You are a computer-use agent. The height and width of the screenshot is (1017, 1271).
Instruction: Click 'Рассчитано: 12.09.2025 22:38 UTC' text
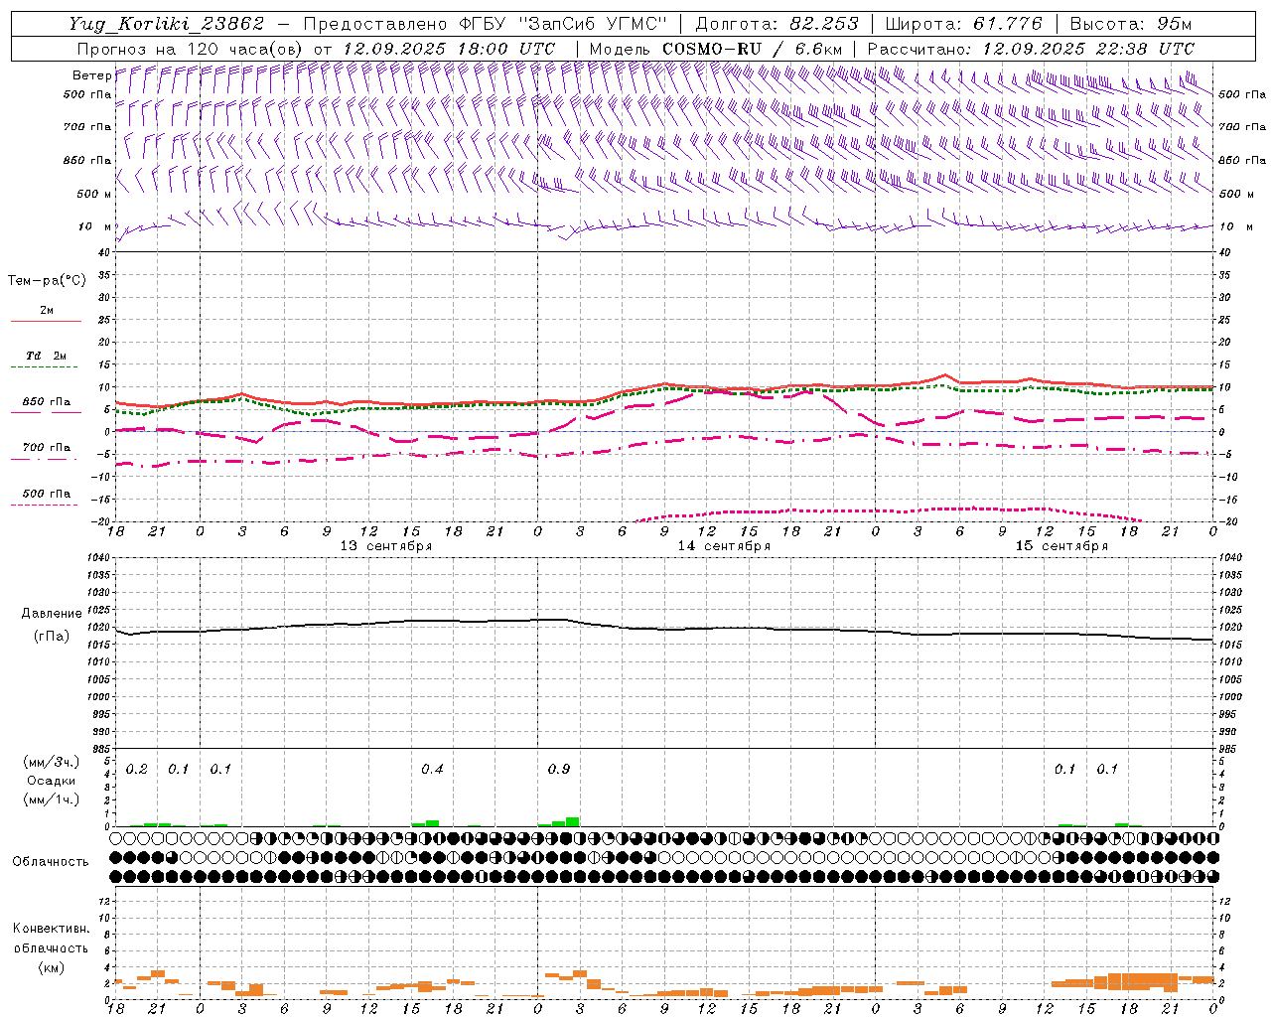[1031, 49]
